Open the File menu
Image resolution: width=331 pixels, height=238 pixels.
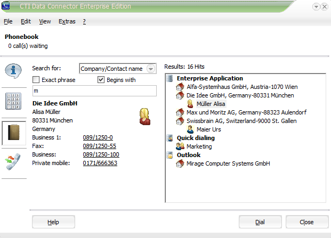point(8,22)
